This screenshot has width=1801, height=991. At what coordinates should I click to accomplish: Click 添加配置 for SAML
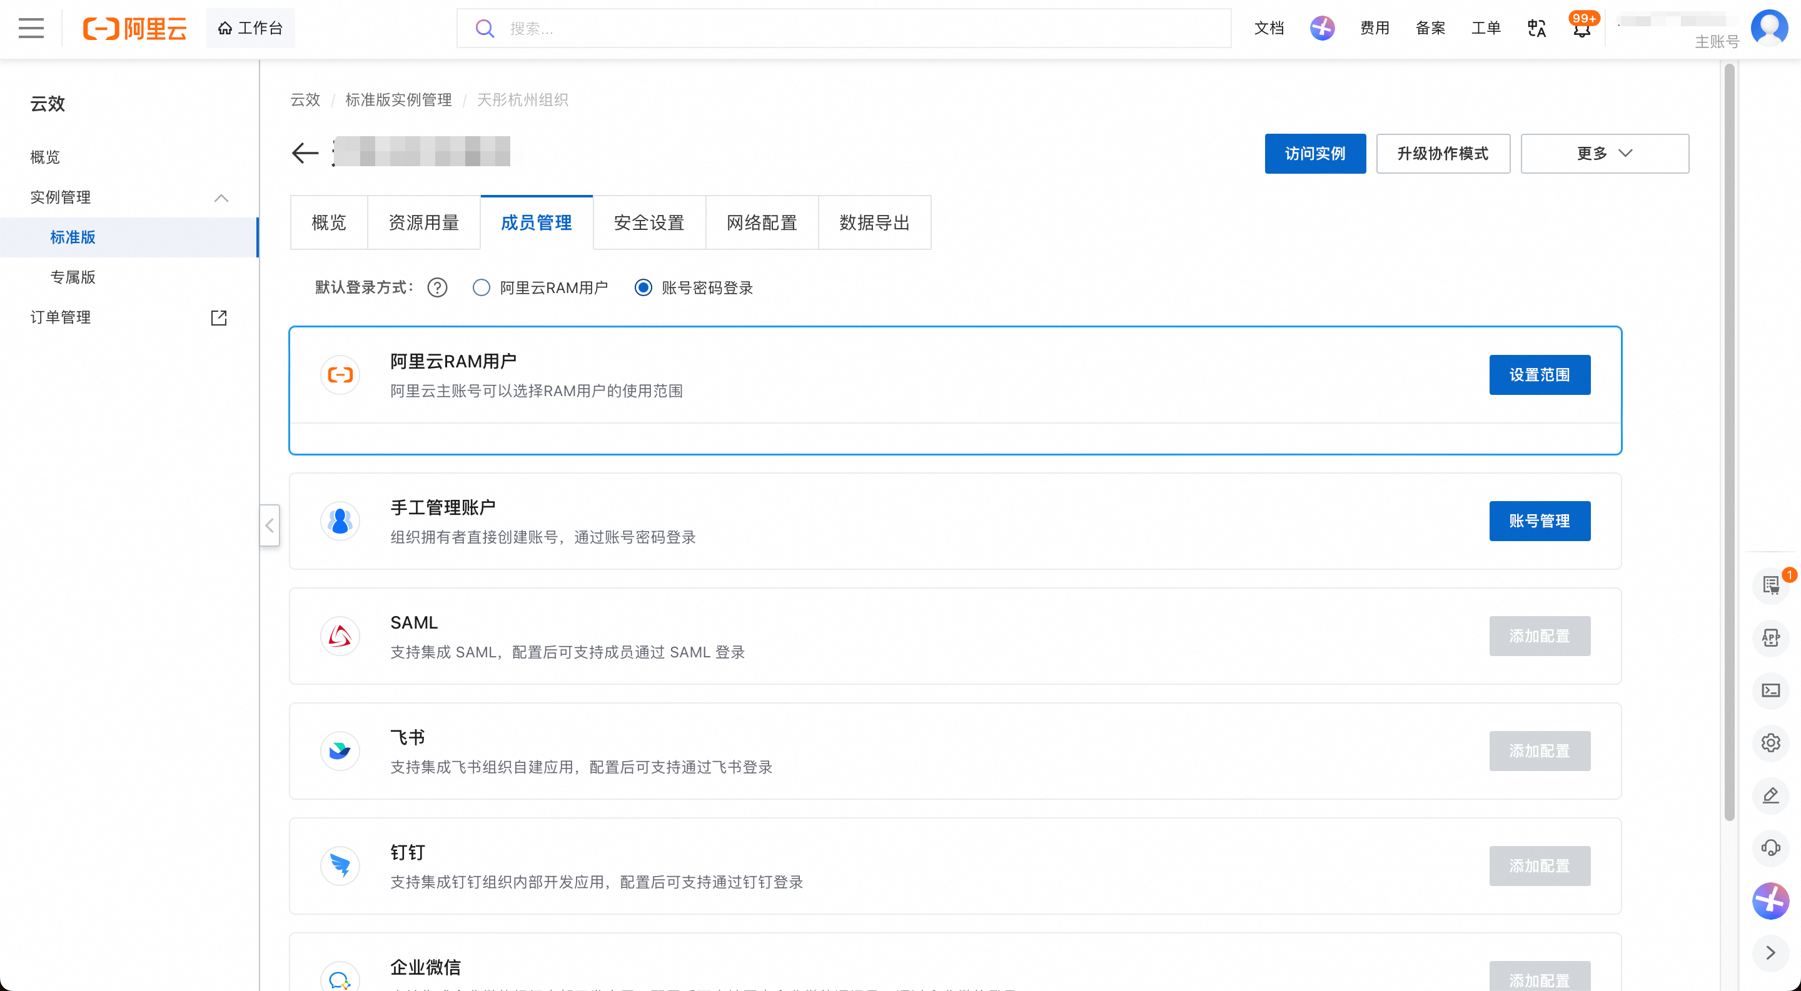coord(1540,636)
